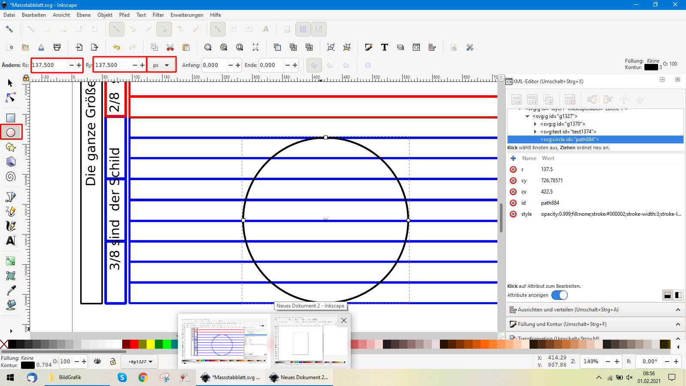This screenshot has height=386, width=686.
Task: Collapse the svg:g g1327 tree node
Action: pos(527,116)
